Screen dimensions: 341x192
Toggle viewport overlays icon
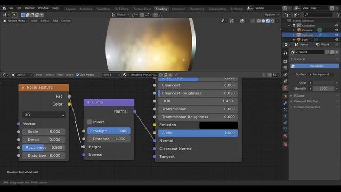point(242,21)
